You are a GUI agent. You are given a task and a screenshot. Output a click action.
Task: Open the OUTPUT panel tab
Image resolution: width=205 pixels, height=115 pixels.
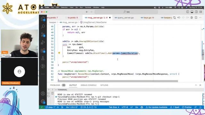73,85
